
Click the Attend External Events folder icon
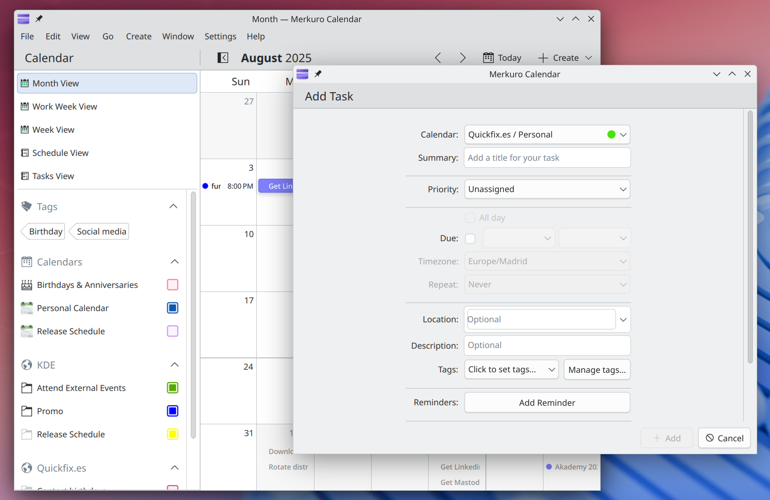pos(27,388)
